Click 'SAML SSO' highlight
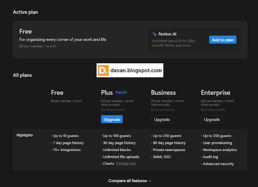Image resolution: width=258 pixels, height=187 pixels. click(x=162, y=157)
